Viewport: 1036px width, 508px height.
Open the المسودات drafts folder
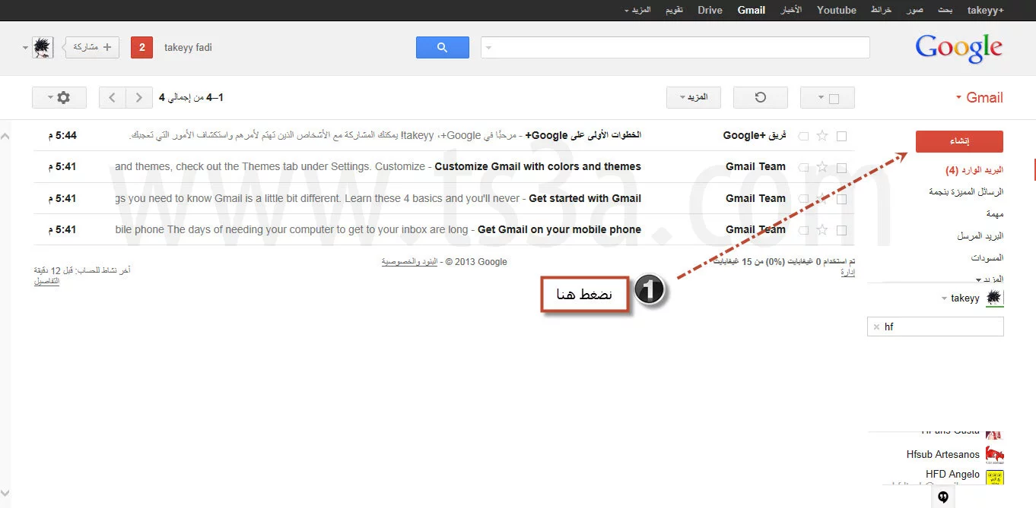[x=987, y=258]
